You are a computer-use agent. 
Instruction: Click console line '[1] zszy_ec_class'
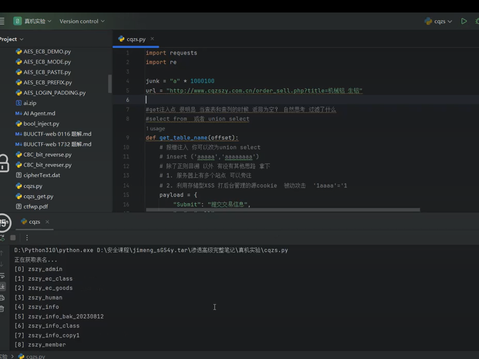(44, 279)
